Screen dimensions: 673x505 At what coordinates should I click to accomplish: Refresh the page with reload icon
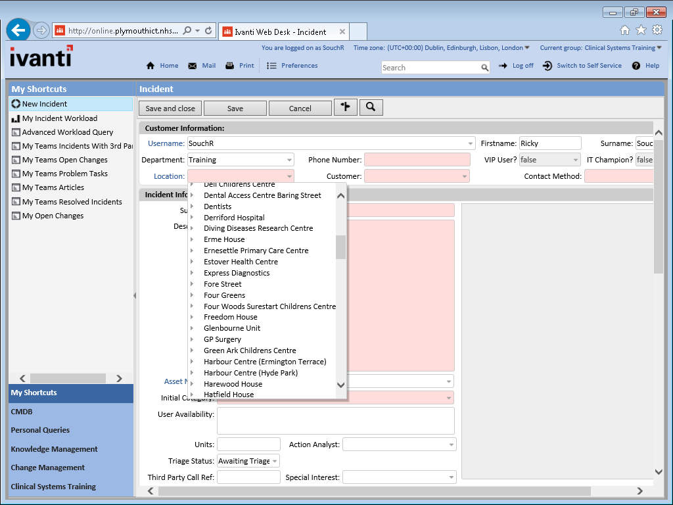pos(208,30)
